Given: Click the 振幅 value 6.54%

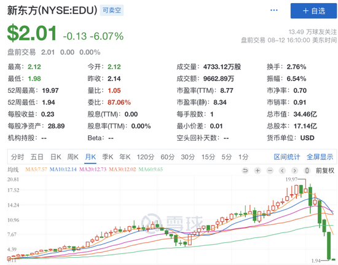Looking at the screenshot, I should pos(296,79).
